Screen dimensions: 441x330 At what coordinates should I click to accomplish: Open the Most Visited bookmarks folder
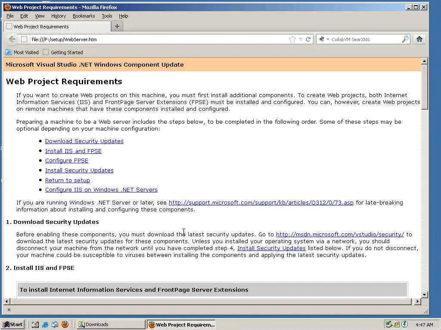(22, 52)
